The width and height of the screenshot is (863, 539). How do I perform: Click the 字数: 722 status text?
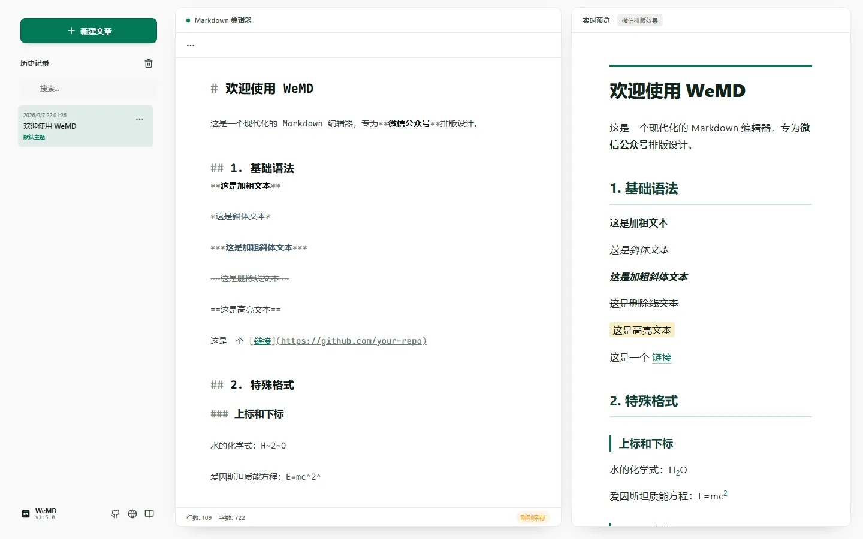click(x=232, y=517)
